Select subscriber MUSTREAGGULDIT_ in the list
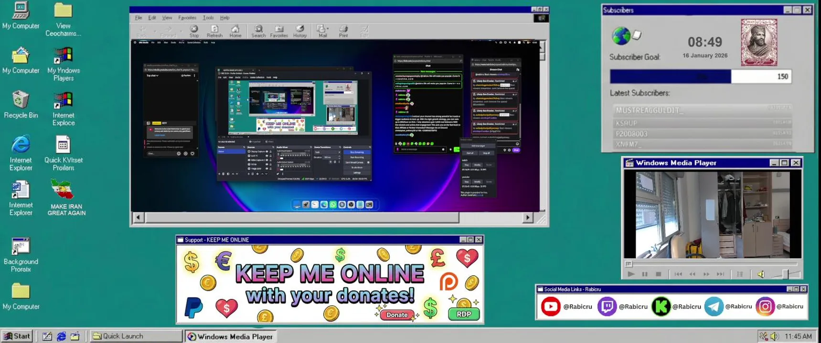 702,110
